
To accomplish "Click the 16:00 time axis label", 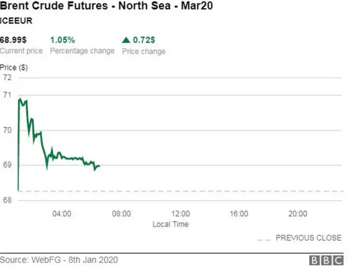I will pyautogui.click(x=239, y=214).
